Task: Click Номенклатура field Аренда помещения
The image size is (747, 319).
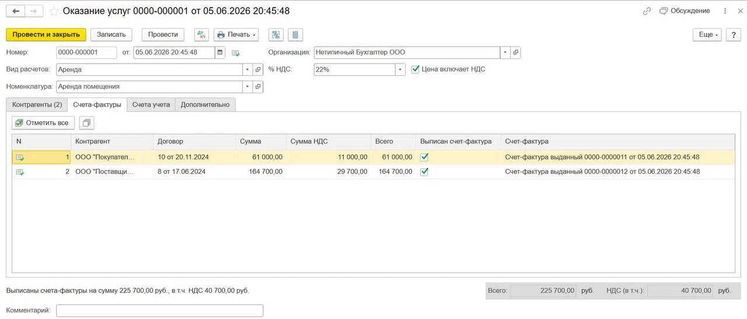Action: [x=149, y=86]
